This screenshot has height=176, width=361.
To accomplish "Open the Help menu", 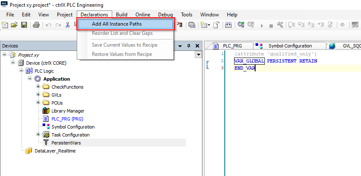I will (x=232, y=15).
